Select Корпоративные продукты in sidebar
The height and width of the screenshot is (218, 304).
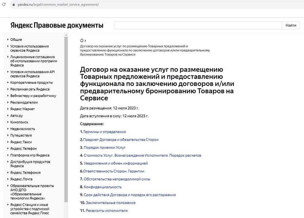(x=31, y=82)
